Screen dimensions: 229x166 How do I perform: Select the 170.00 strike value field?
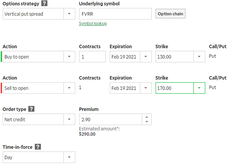click(x=175, y=88)
